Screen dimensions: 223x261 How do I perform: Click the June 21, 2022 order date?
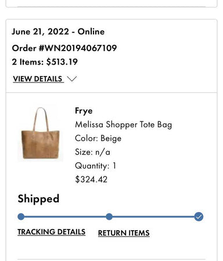pos(40,31)
